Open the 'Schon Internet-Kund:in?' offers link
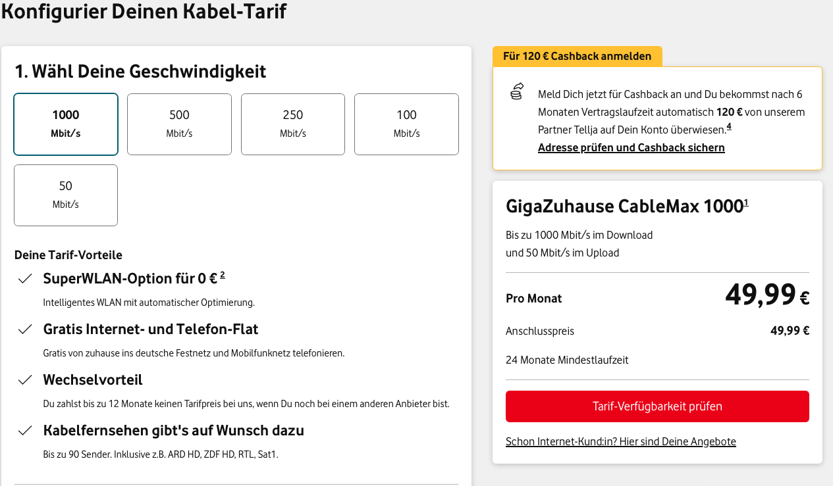 coord(620,441)
